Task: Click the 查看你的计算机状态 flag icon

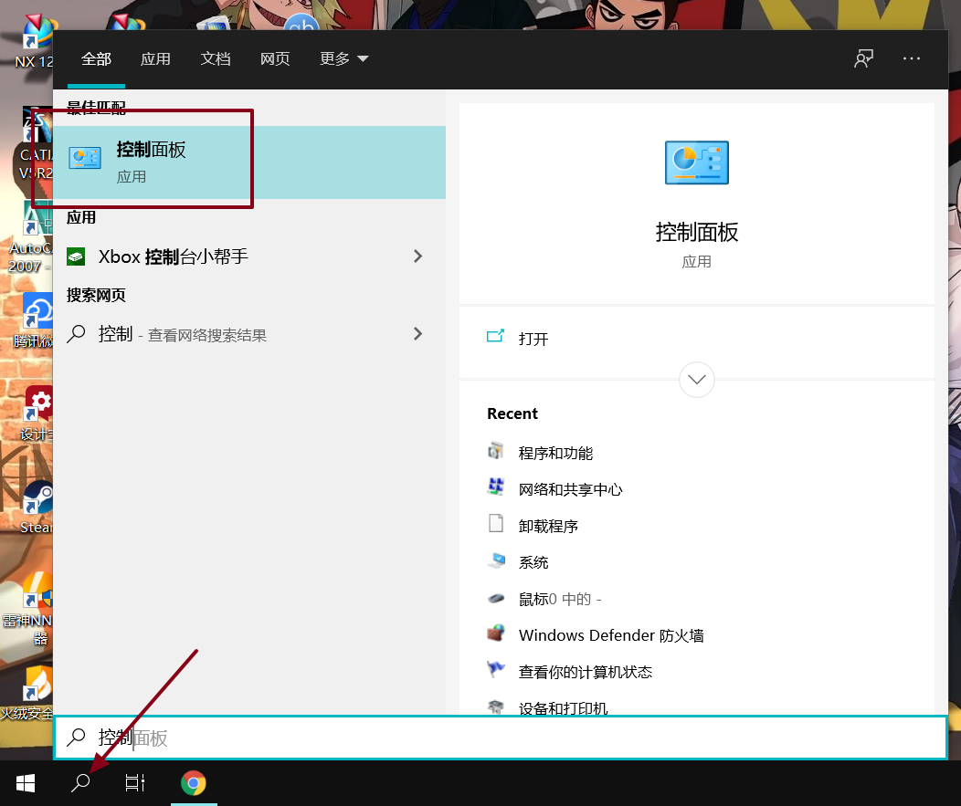Action: click(496, 669)
